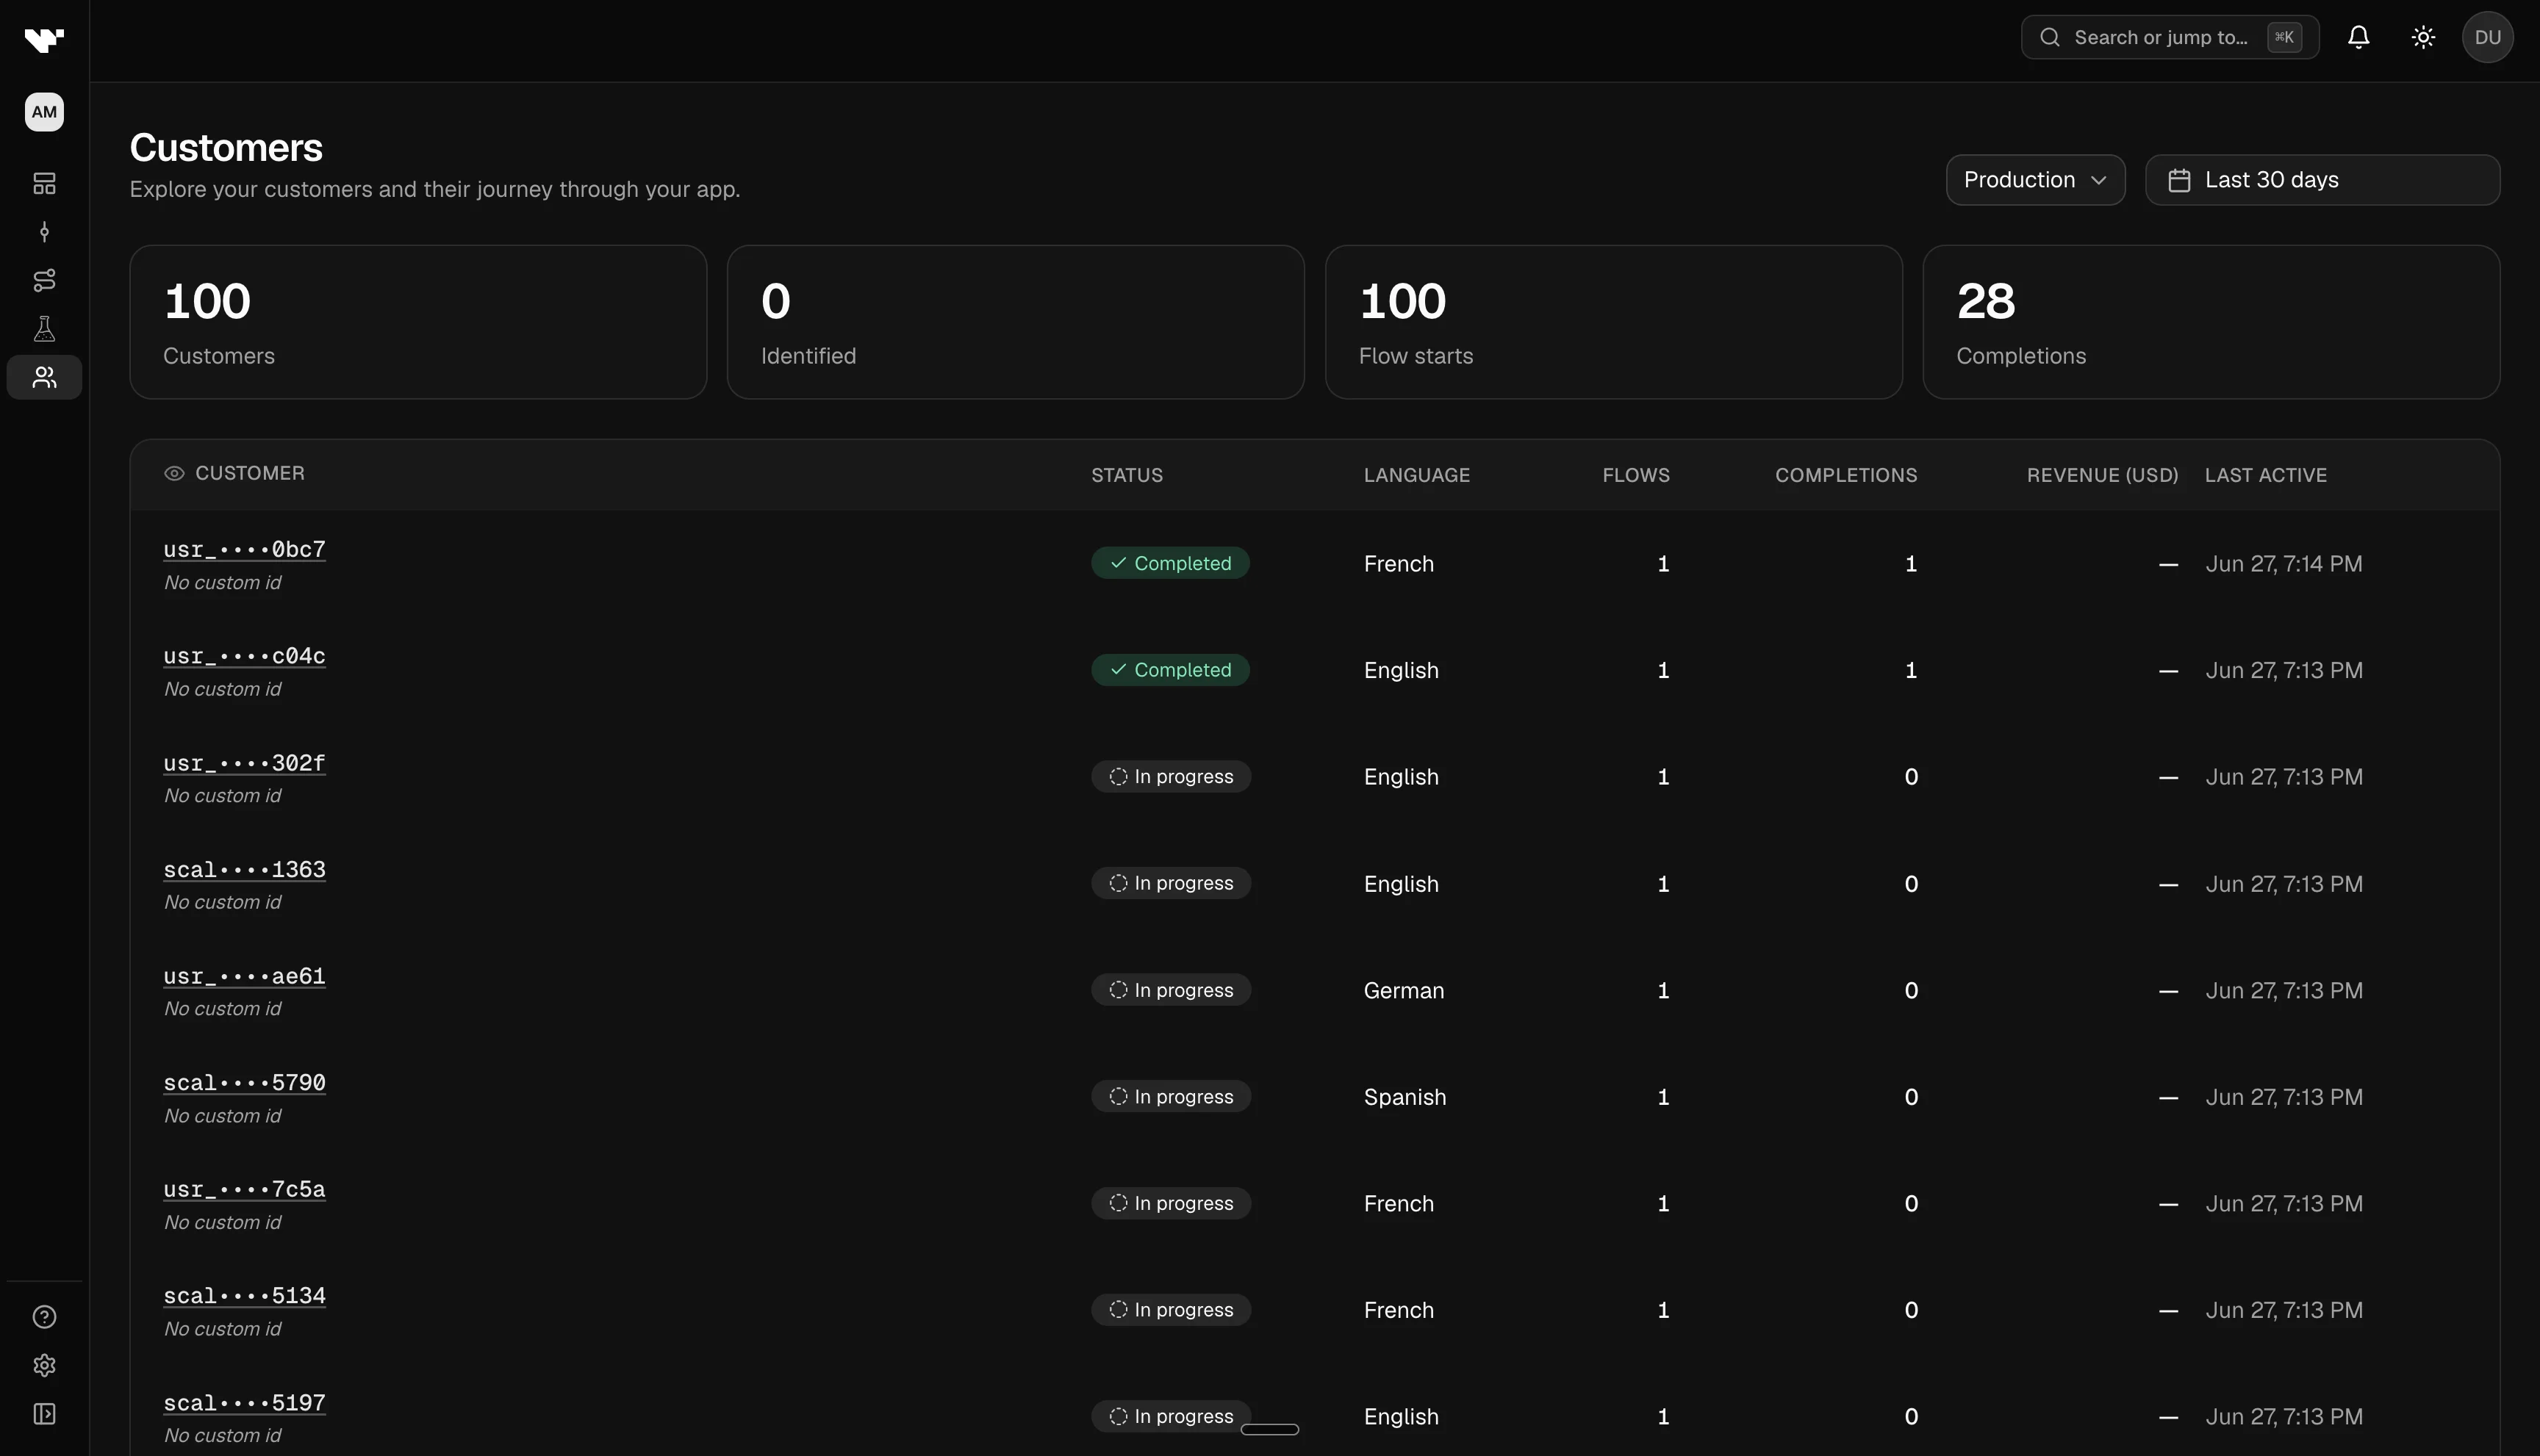Click Jun 27, 7:14 PM timestamp
2540x1456 pixels.
click(x=2283, y=564)
